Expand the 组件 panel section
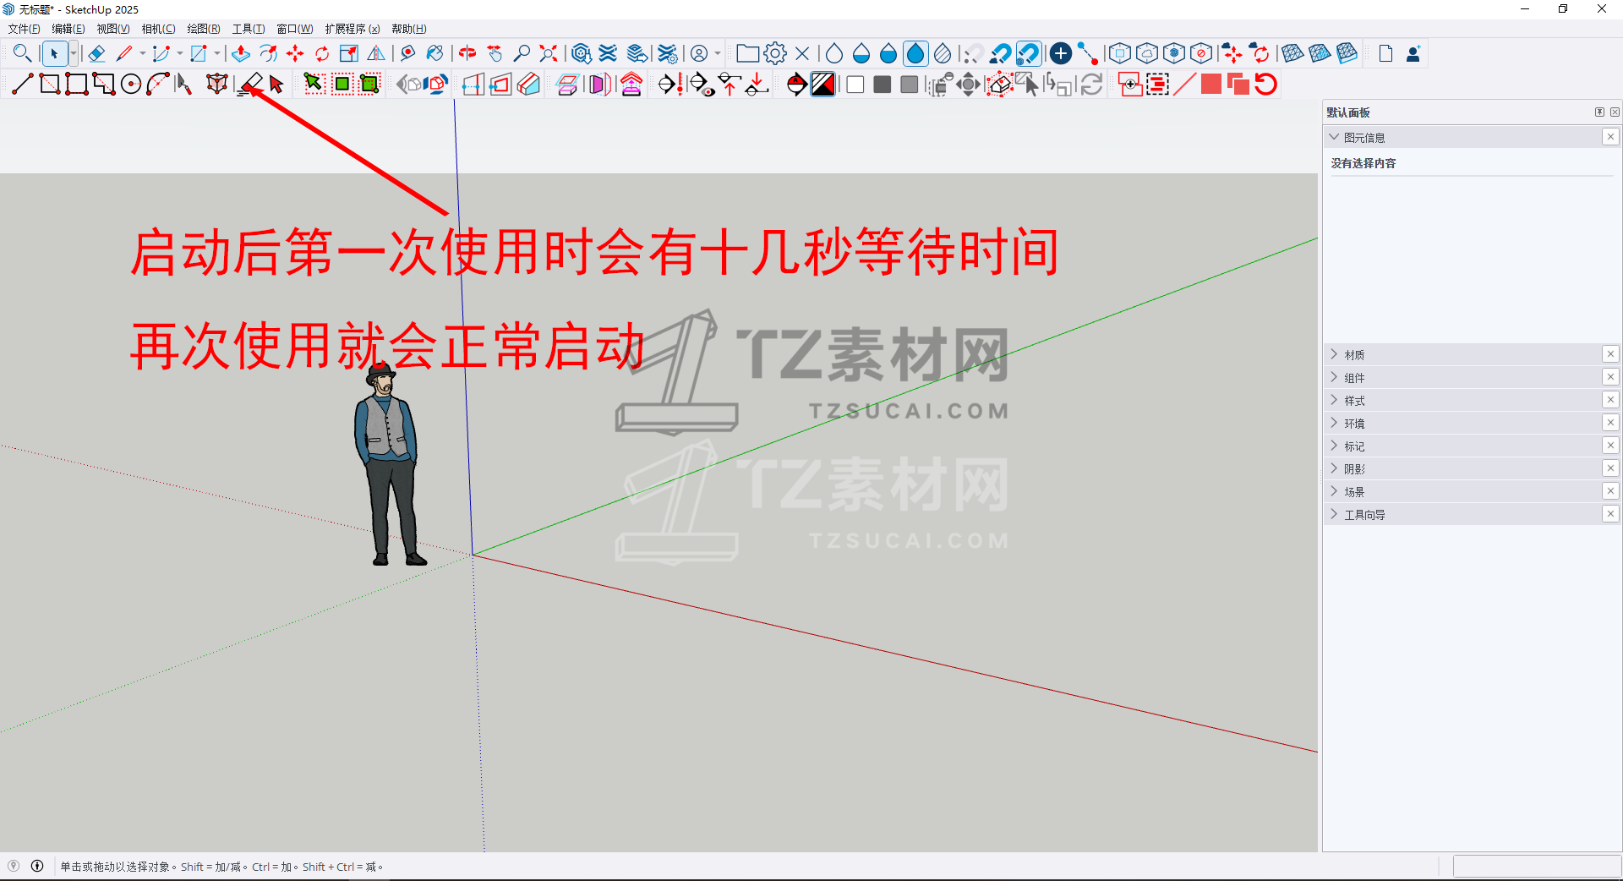The height and width of the screenshot is (881, 1623). [x=1334, y=377]
